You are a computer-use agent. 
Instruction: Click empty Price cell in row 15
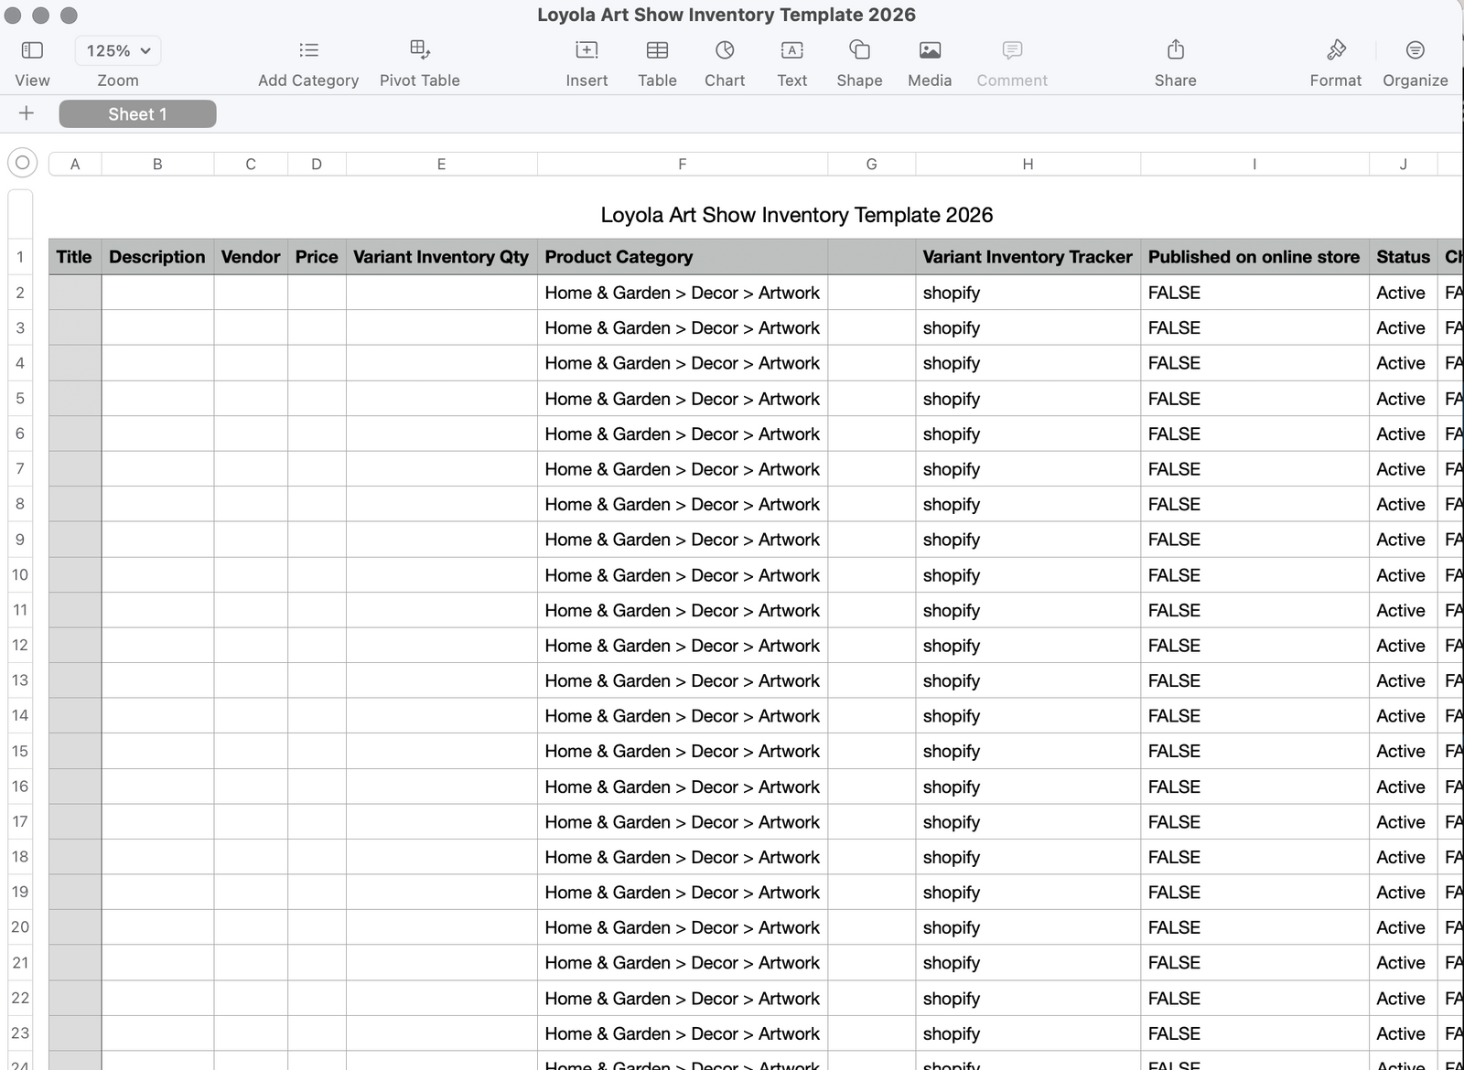click(317, 751)
